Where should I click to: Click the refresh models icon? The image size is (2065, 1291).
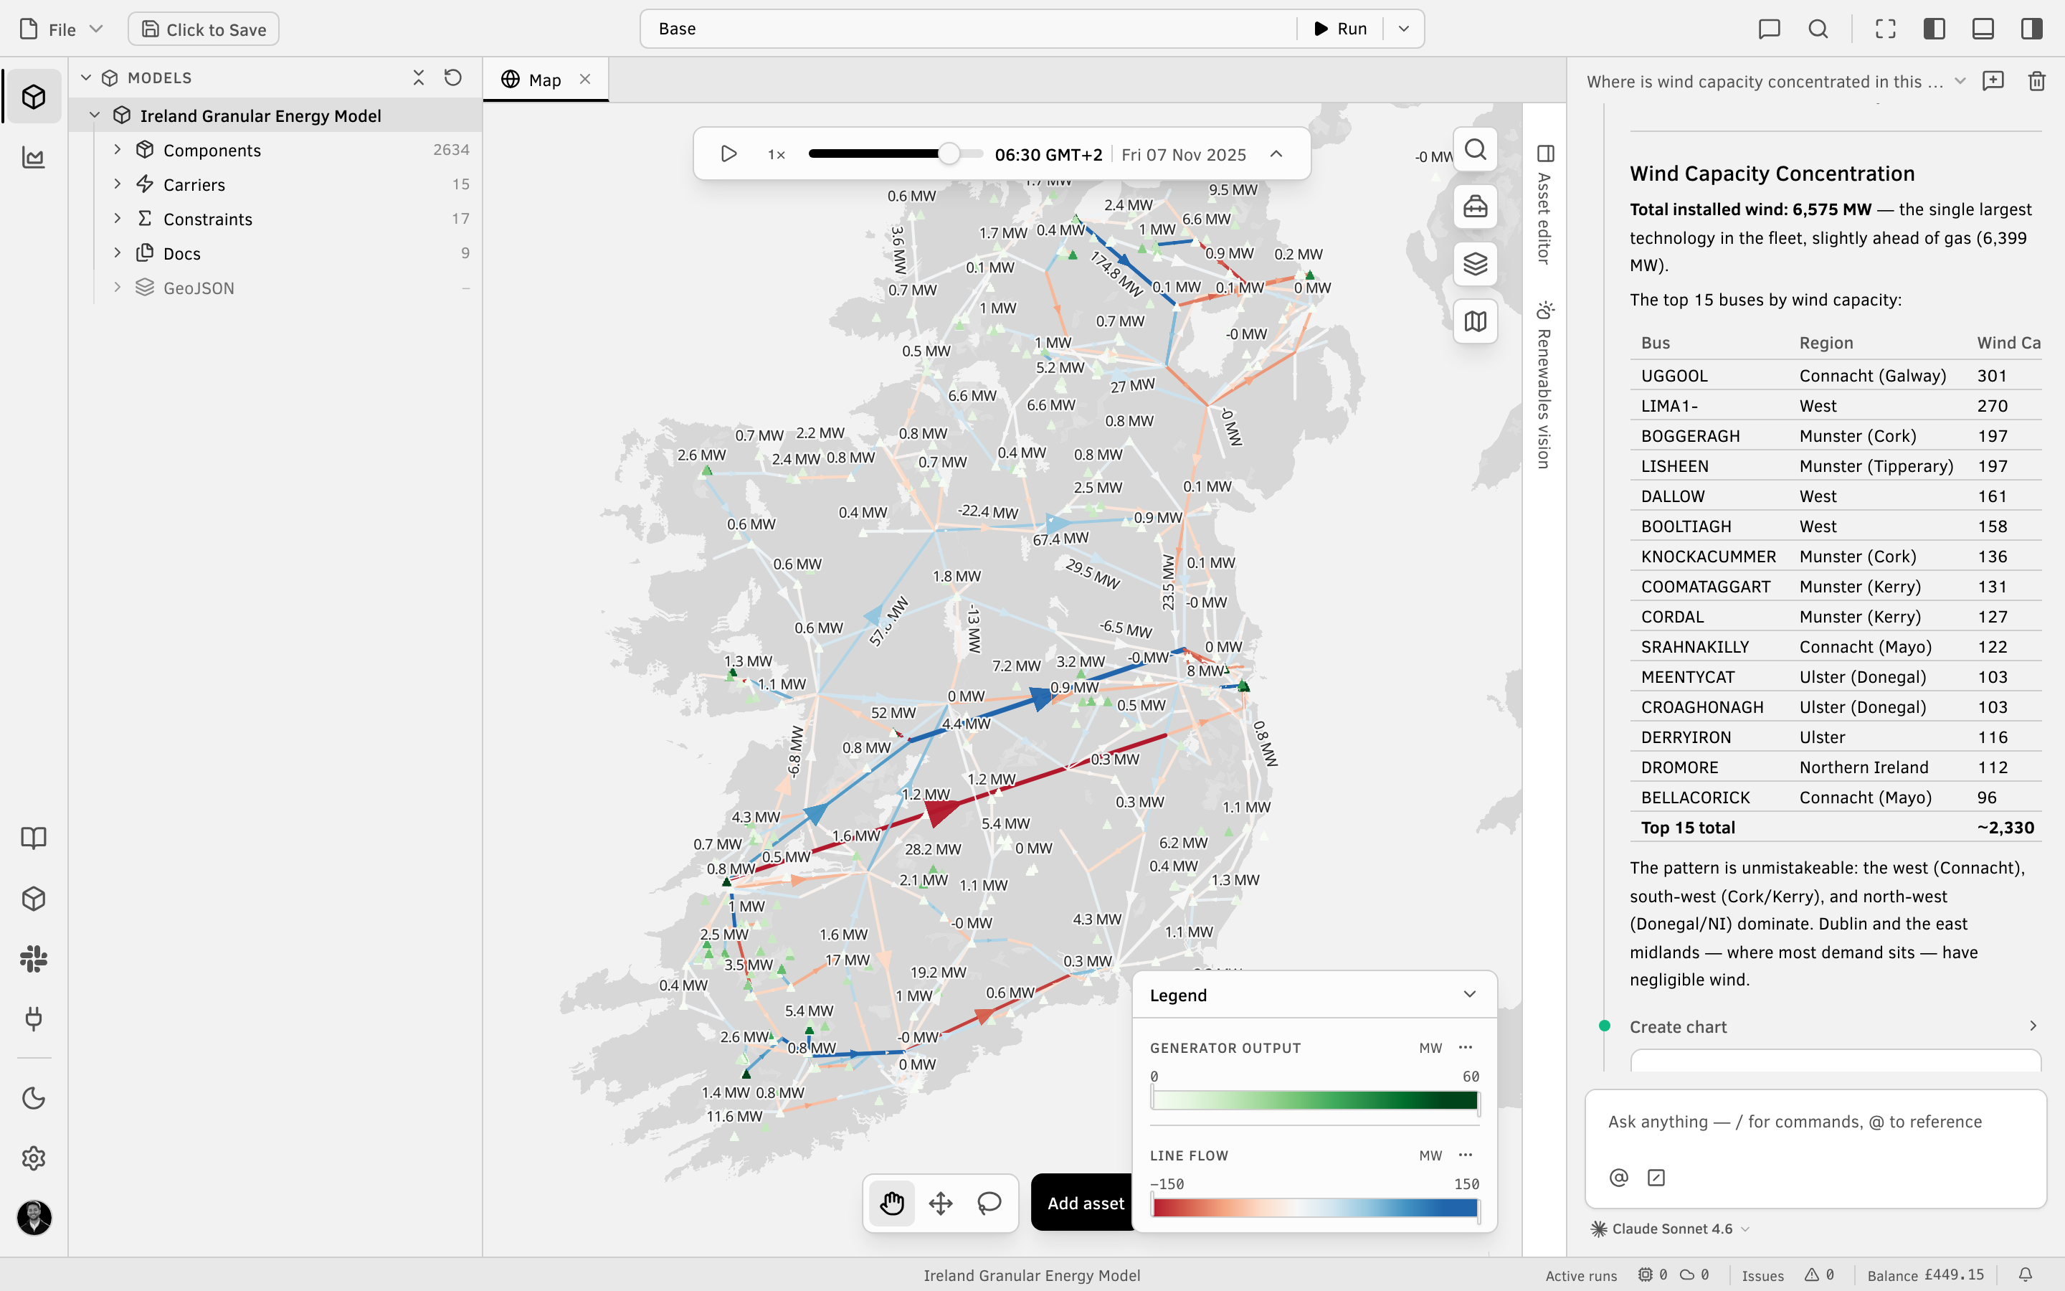(x=453, y=77)
